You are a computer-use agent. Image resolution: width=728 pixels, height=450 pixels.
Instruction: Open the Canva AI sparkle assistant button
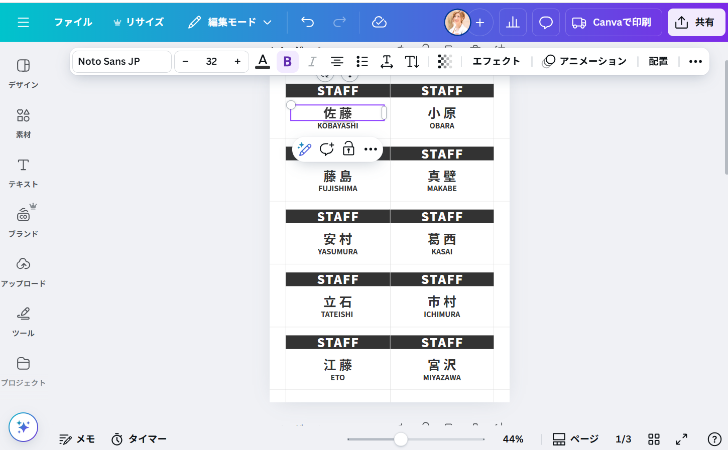point(23,427)
